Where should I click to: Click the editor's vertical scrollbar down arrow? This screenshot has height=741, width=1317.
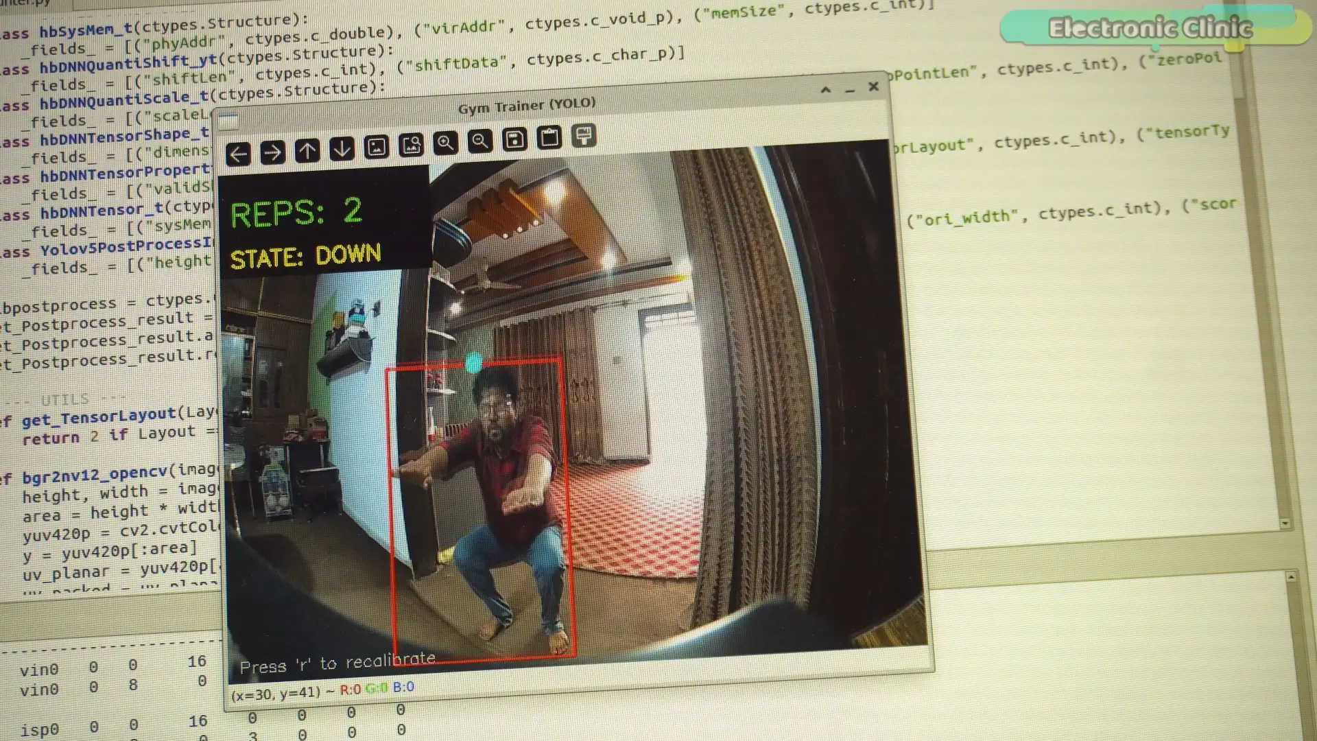(1285, 524)
